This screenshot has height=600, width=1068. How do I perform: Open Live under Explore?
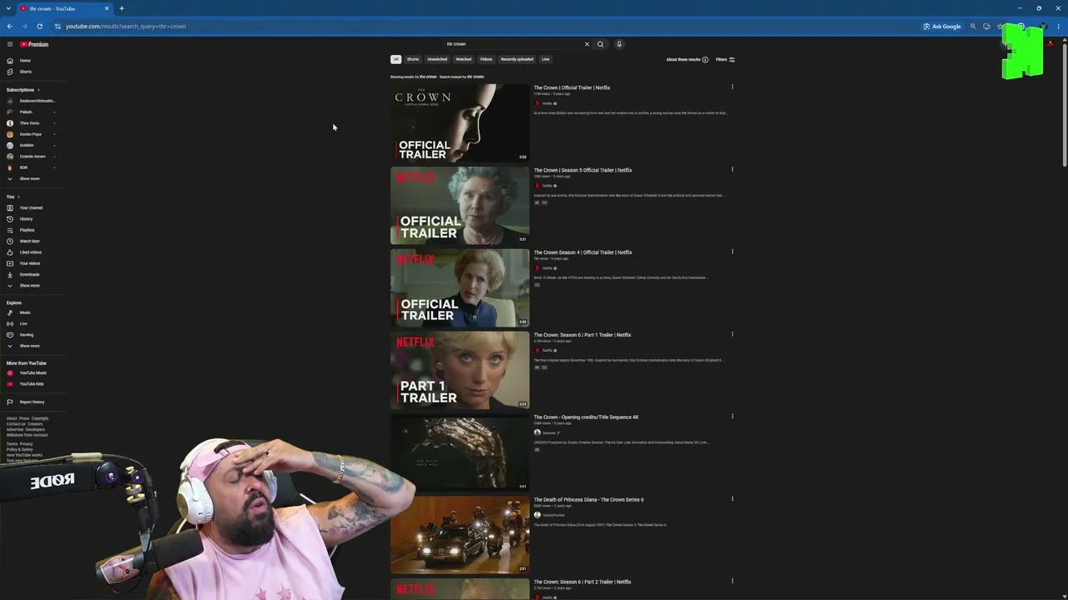pos(23,323)
